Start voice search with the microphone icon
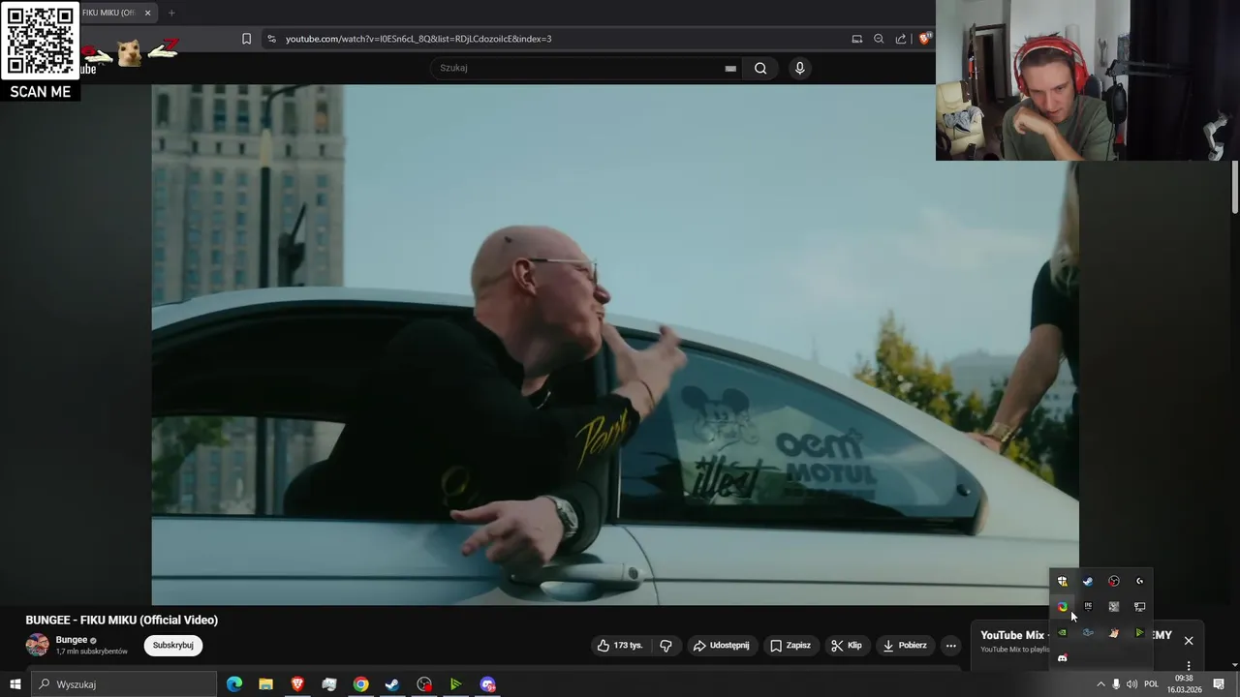1240x697 pixels. [x=799, y=68]
